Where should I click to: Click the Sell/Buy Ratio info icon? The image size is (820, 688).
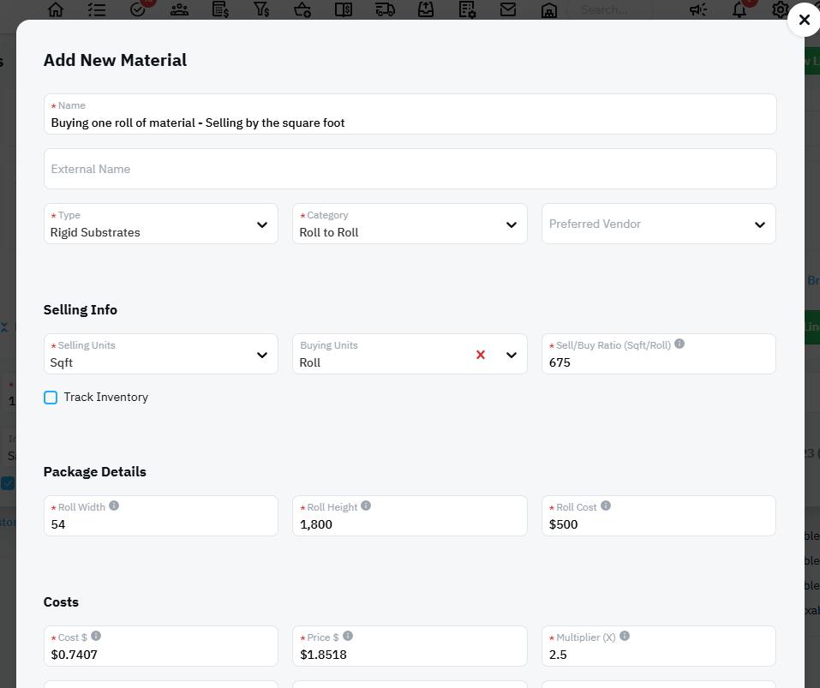[x=679, y=344]
